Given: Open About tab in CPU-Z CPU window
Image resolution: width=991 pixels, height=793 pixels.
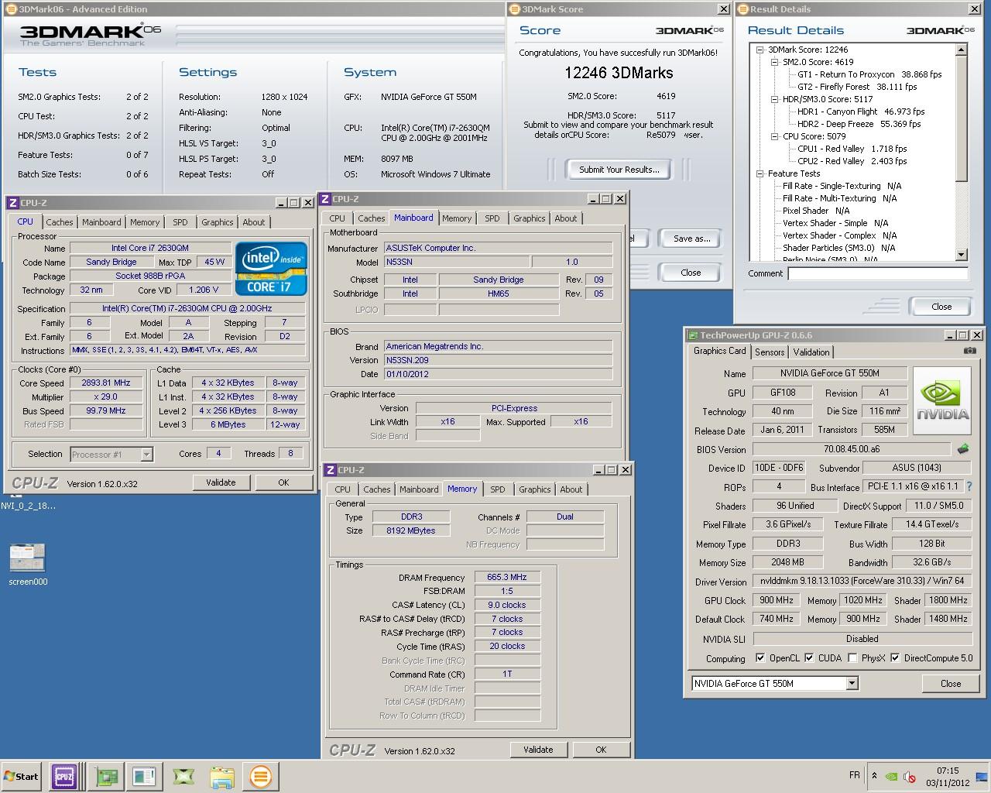Looking at the screenshot, I should [254, 222].
